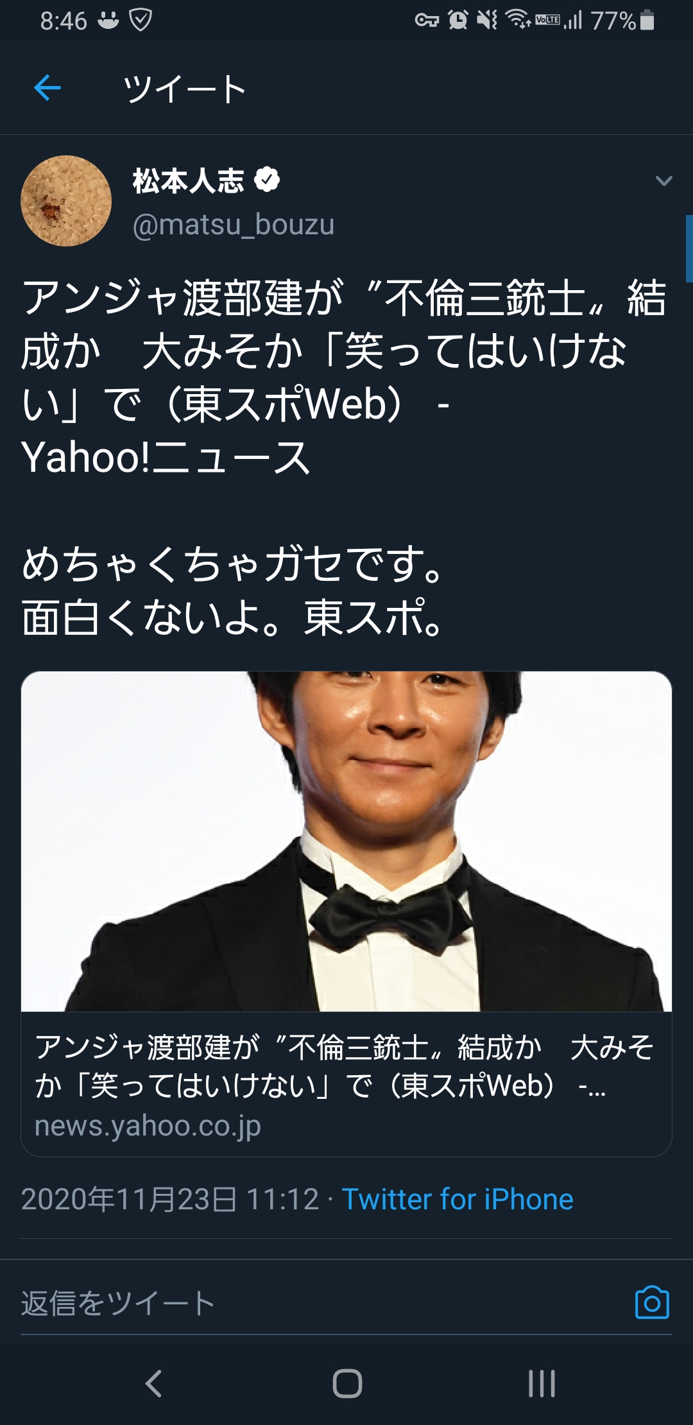This screenshot has width=693, height=1425.
Task: Open the @matsu_bouzu handle
Action: [x=234, y=225]
